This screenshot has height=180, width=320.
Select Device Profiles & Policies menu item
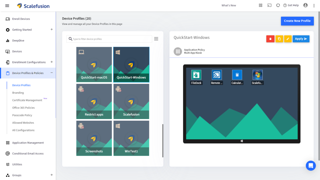(x=28, y=73)
